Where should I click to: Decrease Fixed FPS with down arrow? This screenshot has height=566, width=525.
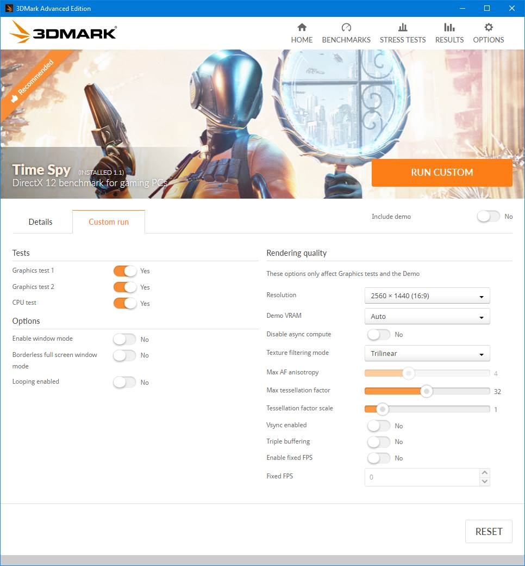click(x=485, y=481)
